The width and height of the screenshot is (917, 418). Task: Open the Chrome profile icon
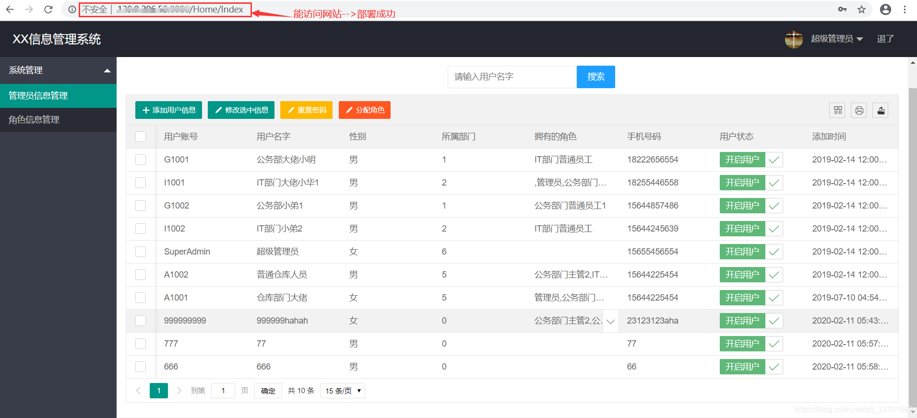(x=885, y=9)
